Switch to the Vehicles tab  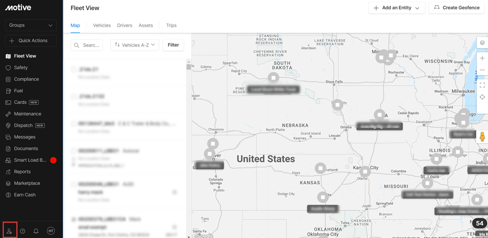(x=102, y=25)
